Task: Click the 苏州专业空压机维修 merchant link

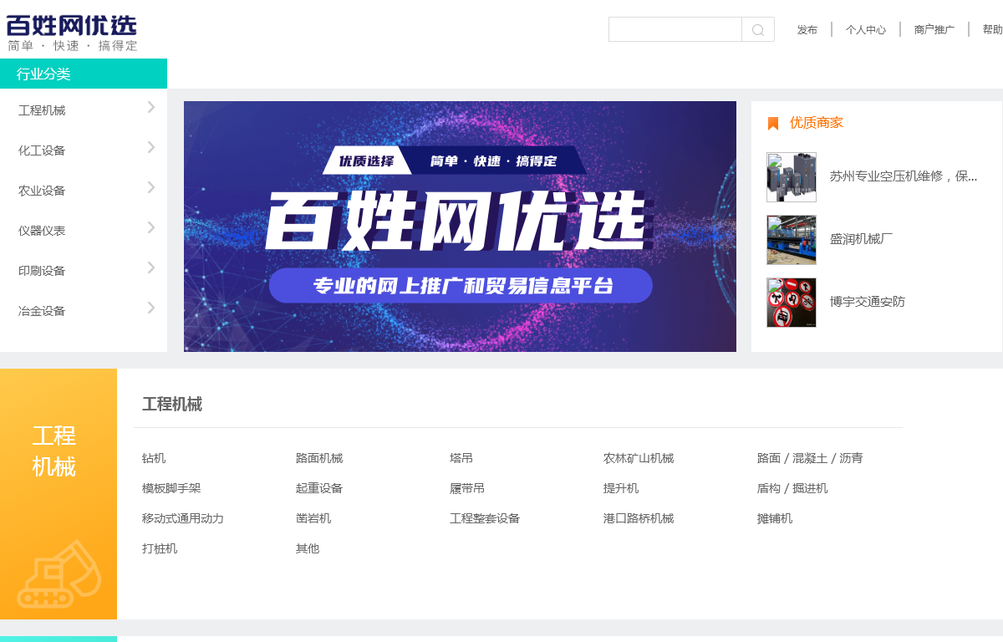Action: pyautogui.click(x=902, y=176)
